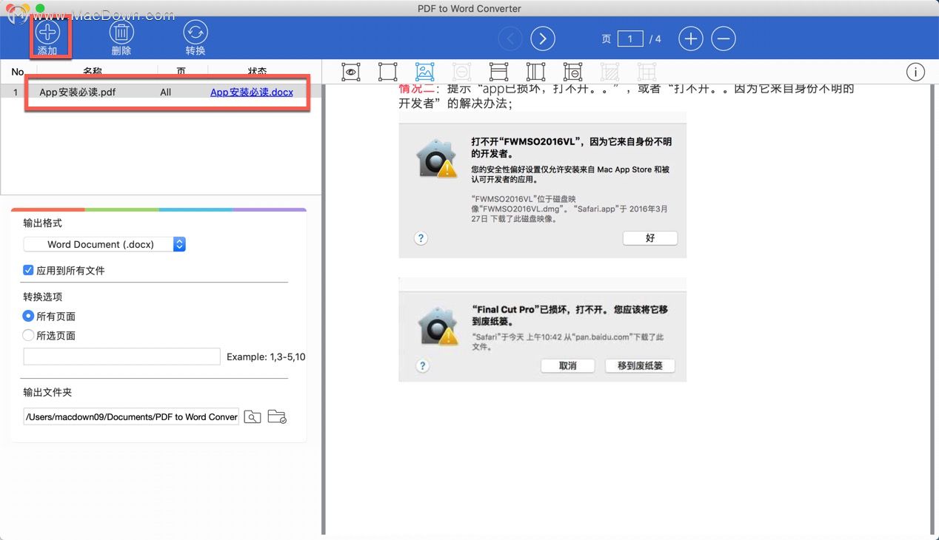
Task: Select the 所有页面 radio button
Action: tap(28, 316)
